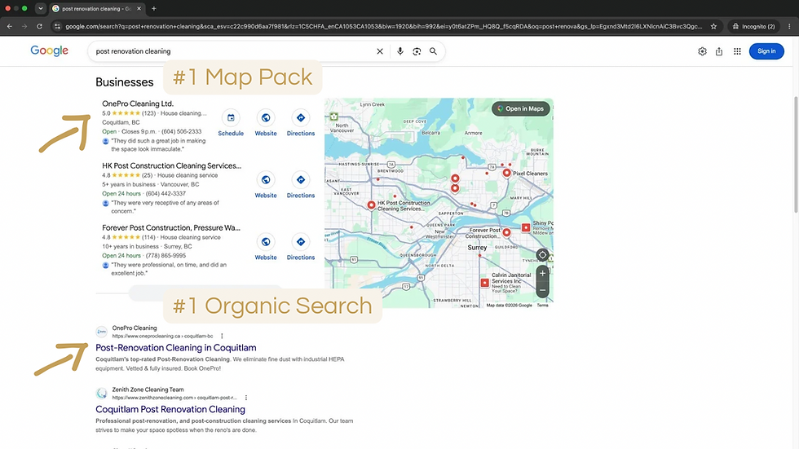Screen dimensions: 799x449
Task: Select the post renovation cleaning browser tab
Action: 96,9
